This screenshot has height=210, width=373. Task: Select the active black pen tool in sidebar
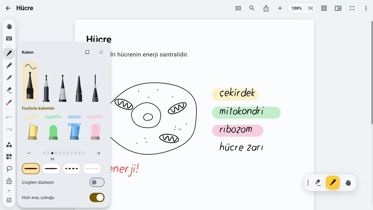tap(9, 53)
